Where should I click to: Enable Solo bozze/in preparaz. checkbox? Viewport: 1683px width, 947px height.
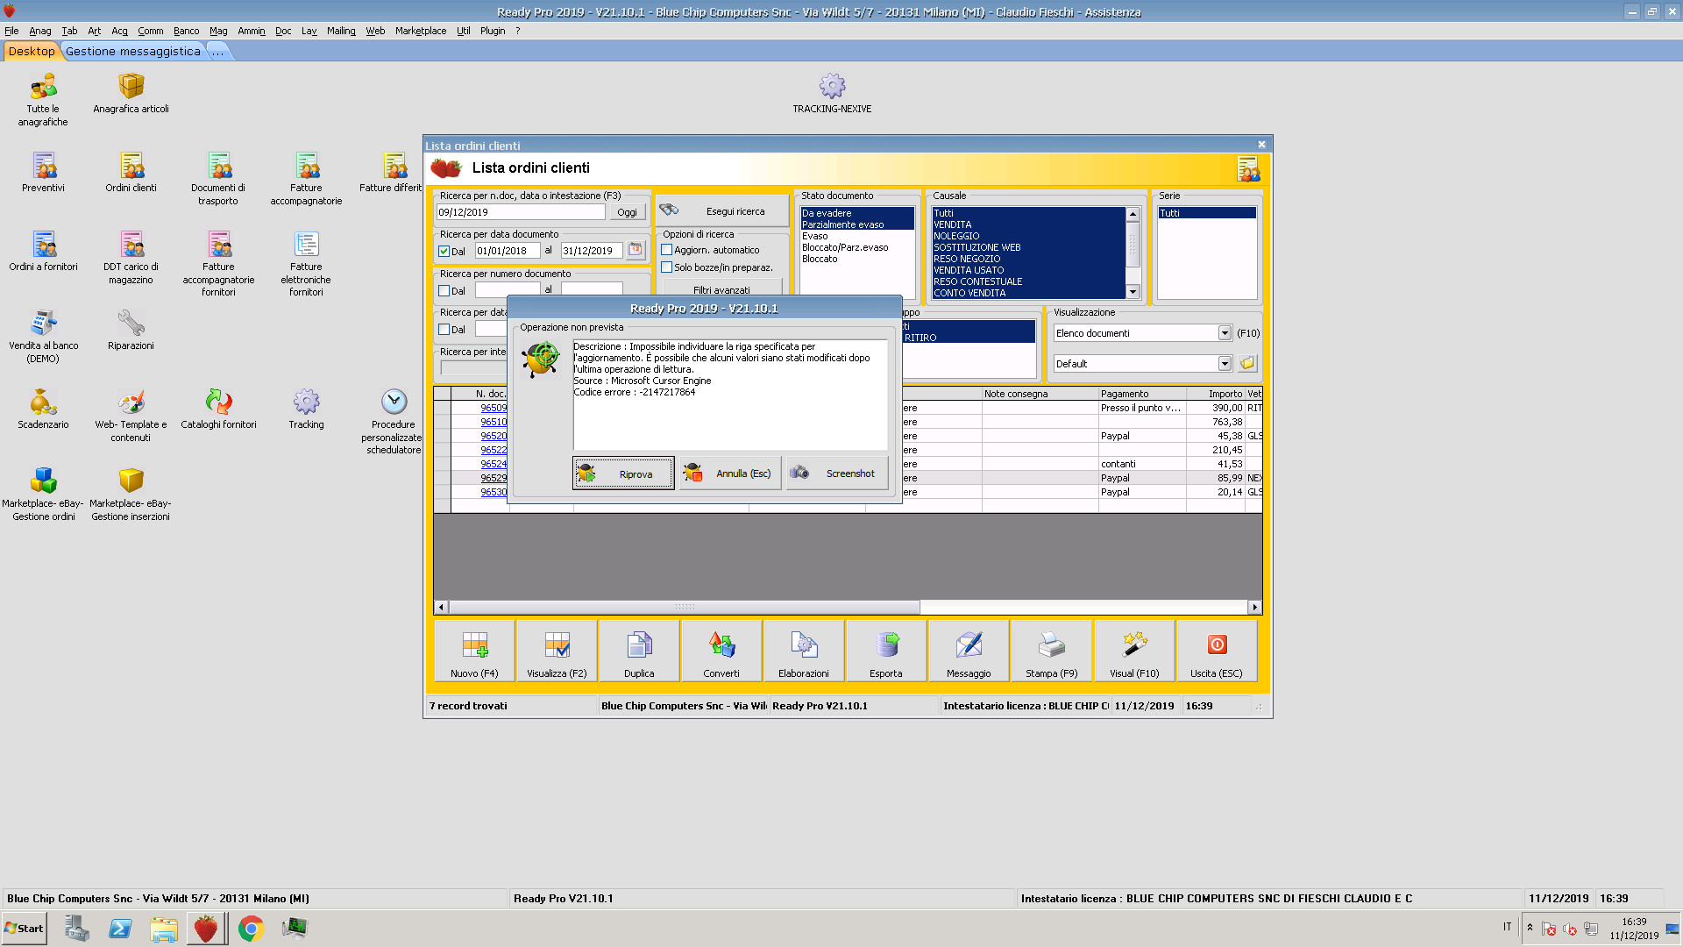click(x=666, y=267)
